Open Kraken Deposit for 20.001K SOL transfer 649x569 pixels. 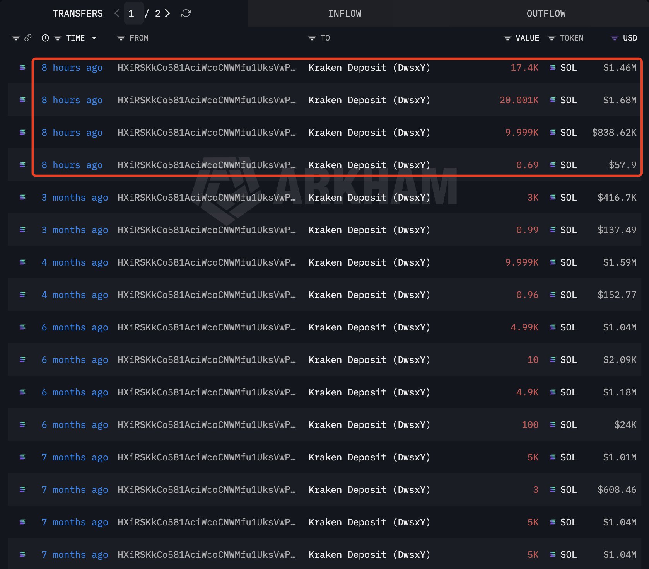pyautogui.click(x=369, y=100)
